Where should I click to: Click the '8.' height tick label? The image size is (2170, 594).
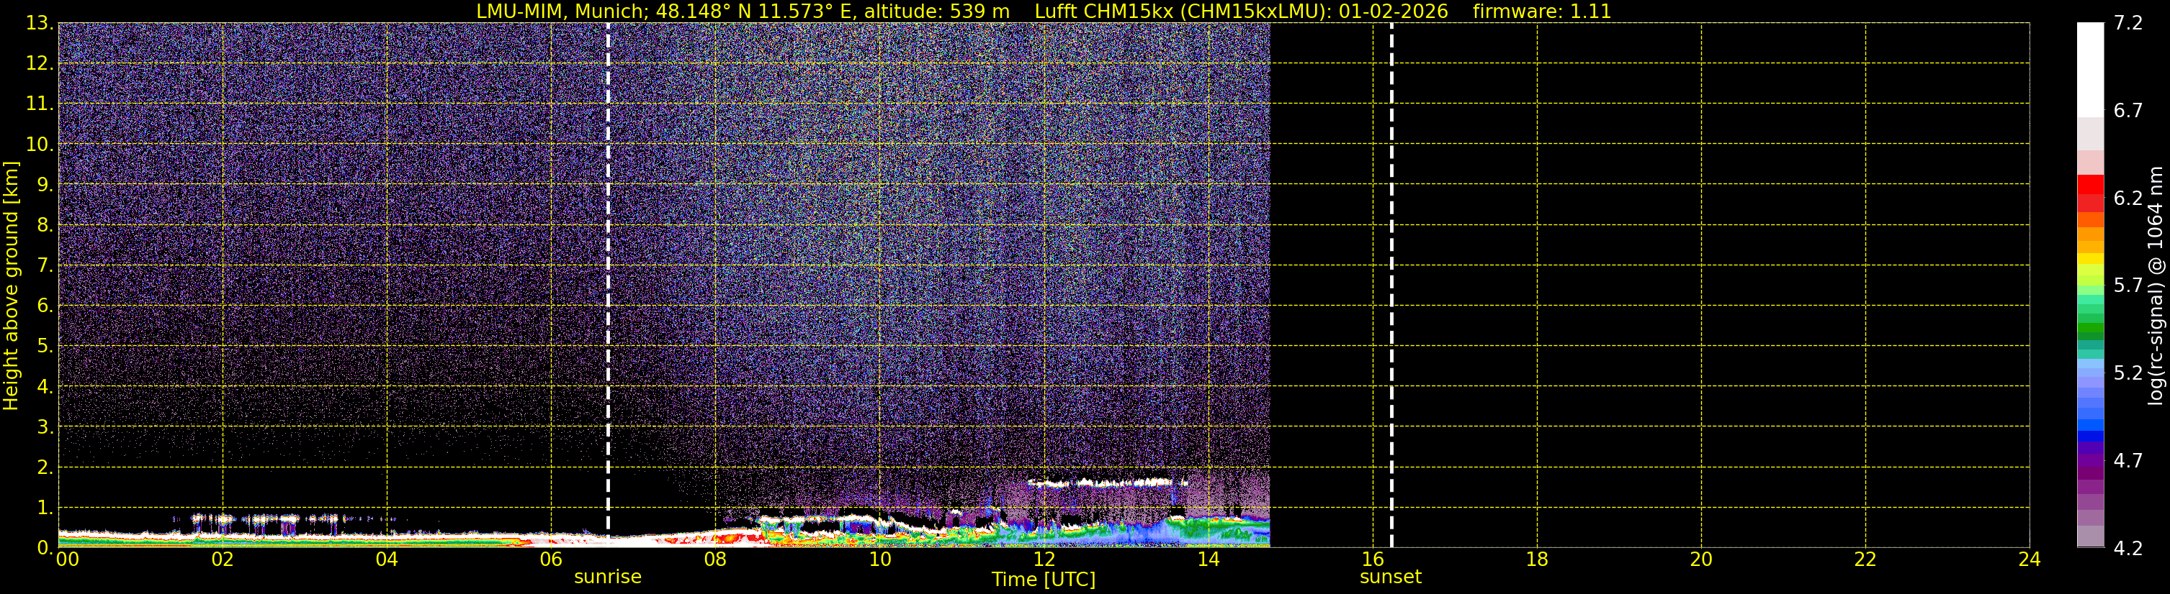pos(45,226)
